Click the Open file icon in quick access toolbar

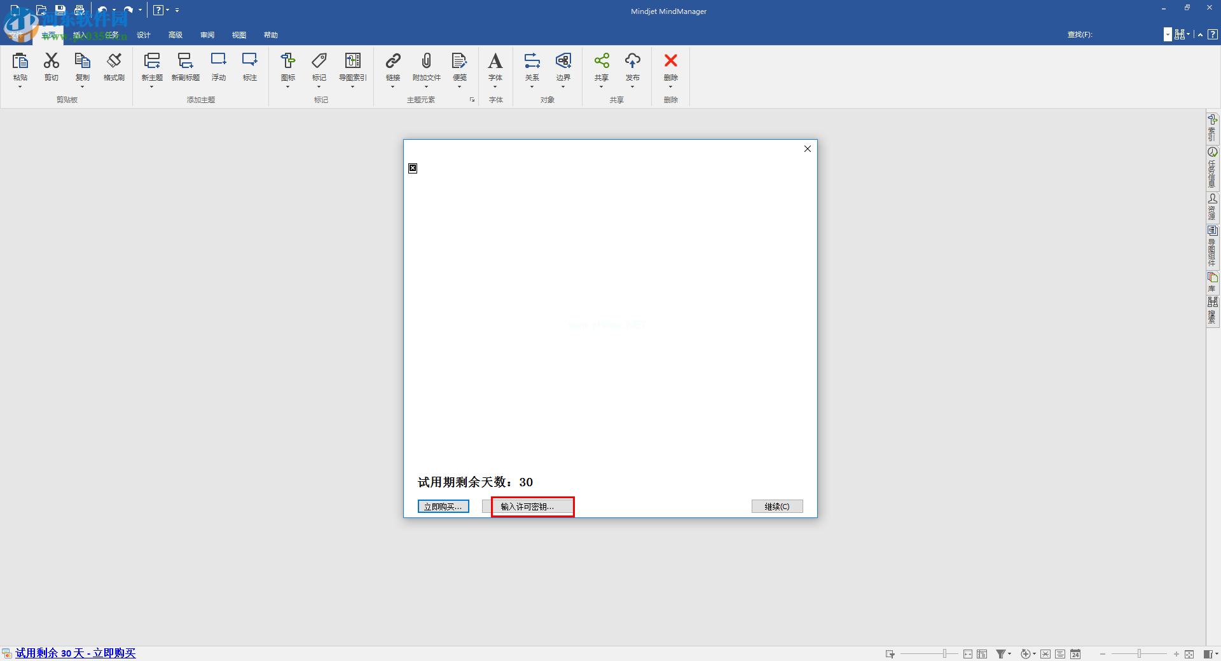[x=41, y=10]
